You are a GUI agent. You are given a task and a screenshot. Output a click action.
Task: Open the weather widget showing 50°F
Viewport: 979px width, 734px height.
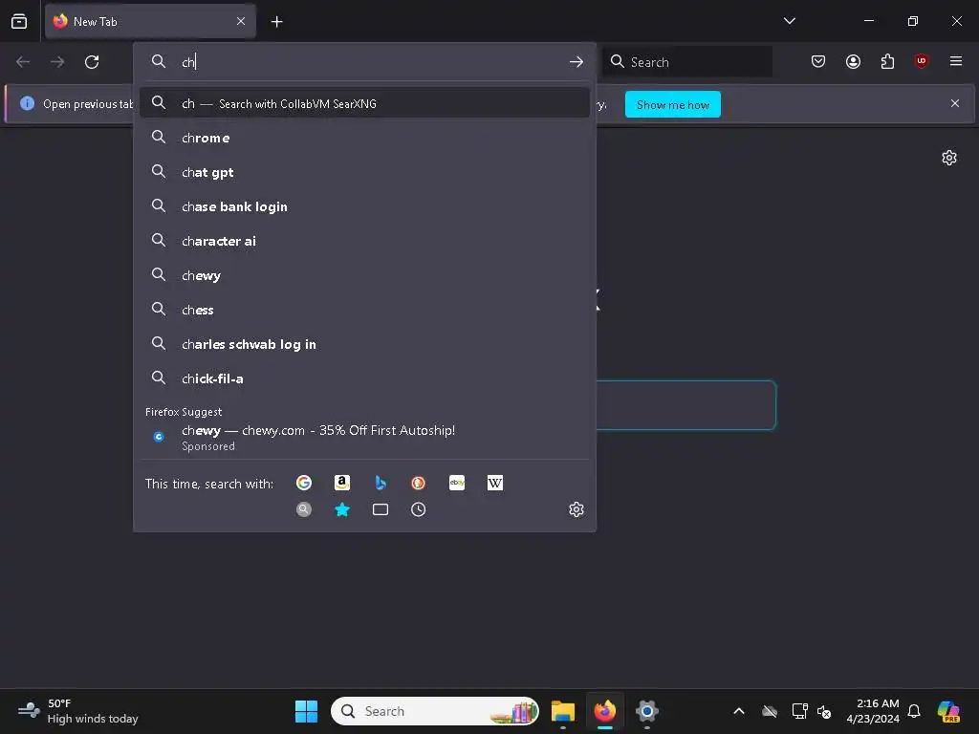pyautogui.click(x=77, y=711)
